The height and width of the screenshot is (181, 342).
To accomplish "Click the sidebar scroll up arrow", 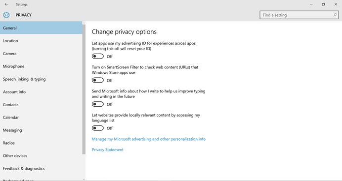I will coord(84,23).
